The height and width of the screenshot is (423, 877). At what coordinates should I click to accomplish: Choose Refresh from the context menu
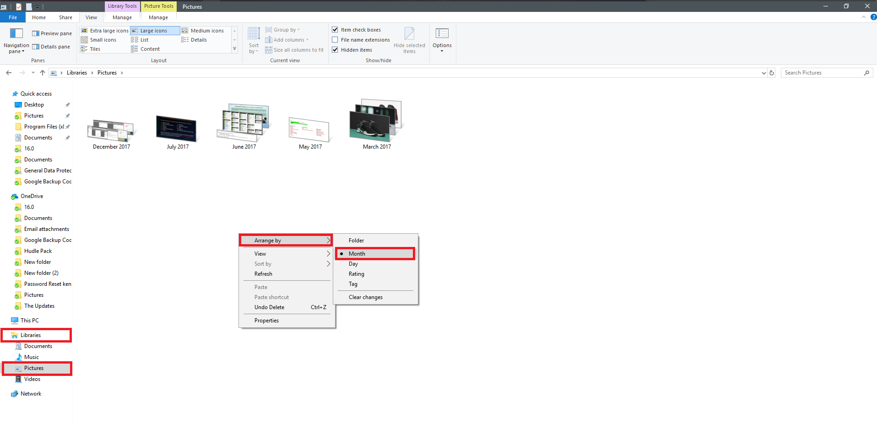pos(263,274)
